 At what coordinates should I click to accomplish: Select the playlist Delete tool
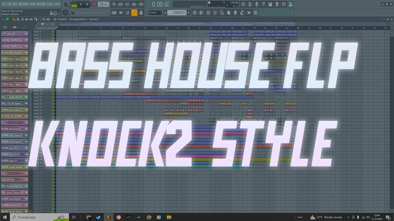(22, 19)
